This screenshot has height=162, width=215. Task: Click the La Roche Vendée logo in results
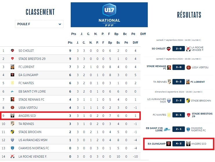pyautogui.click(x=188, y=49)
